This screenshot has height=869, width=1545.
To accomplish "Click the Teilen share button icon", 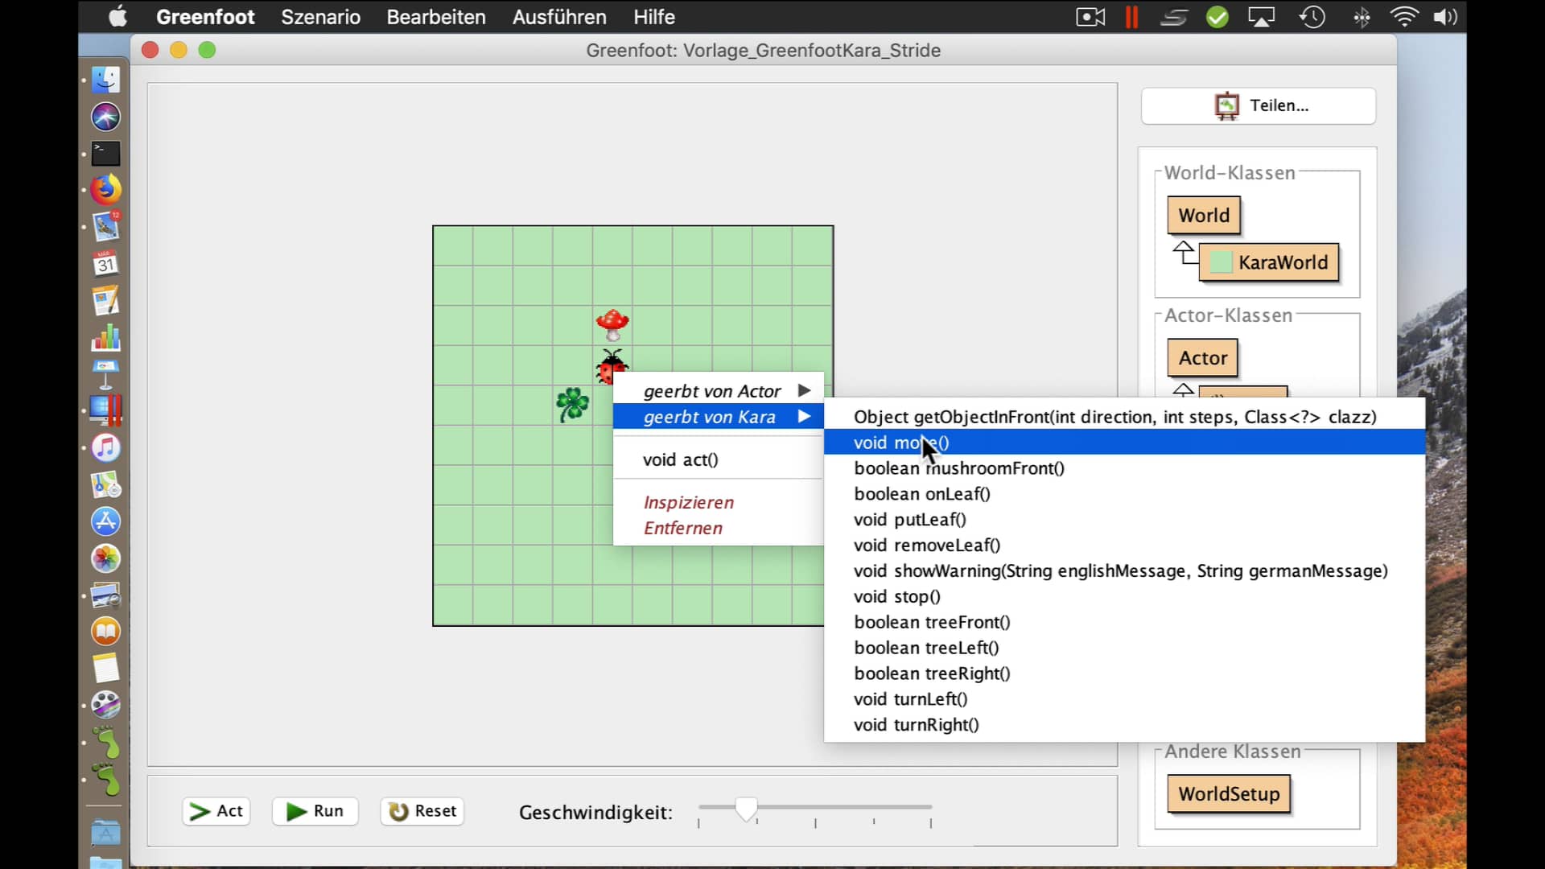I will point(1225,105).
